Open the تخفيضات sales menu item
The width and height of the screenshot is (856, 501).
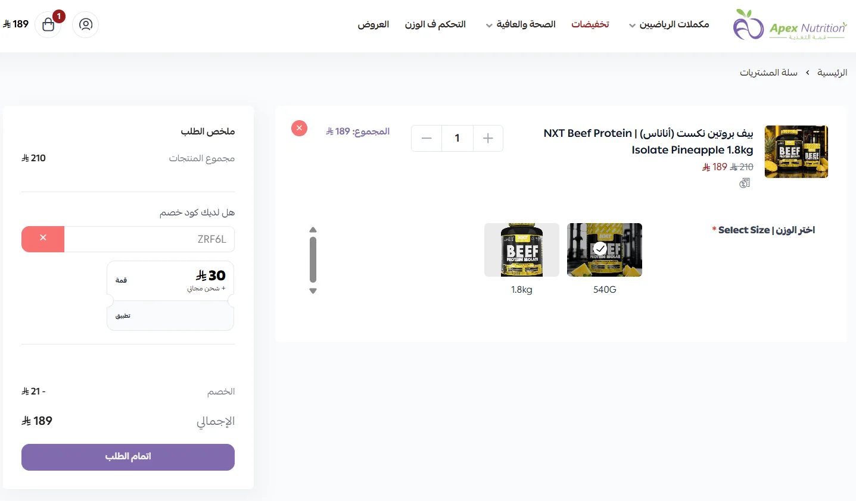coord(590,24)
